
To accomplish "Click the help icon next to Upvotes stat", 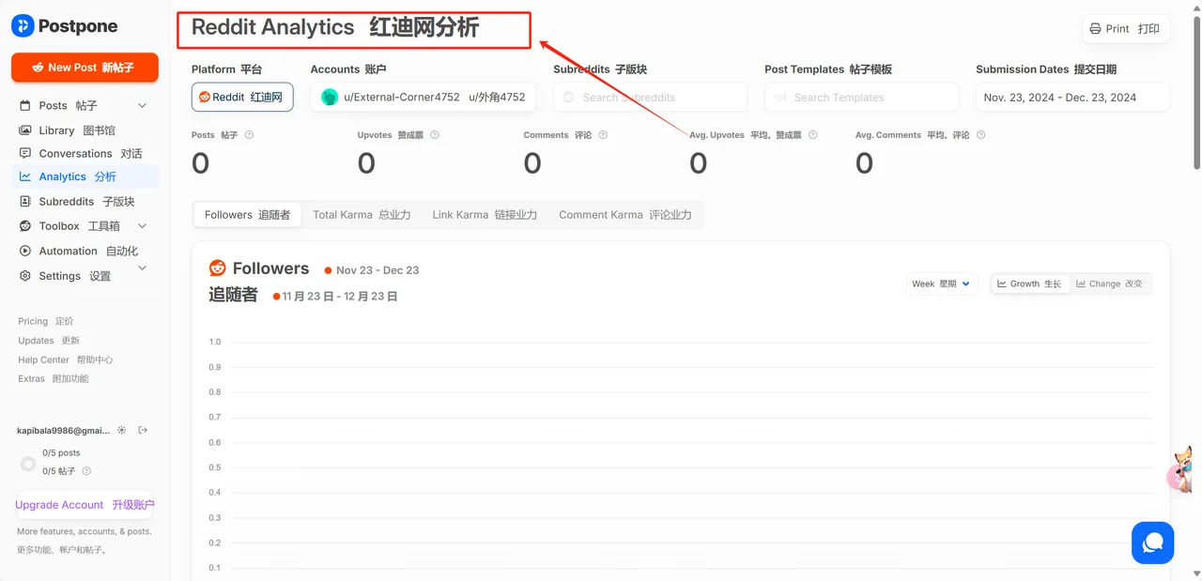I will tap(435, 135).
